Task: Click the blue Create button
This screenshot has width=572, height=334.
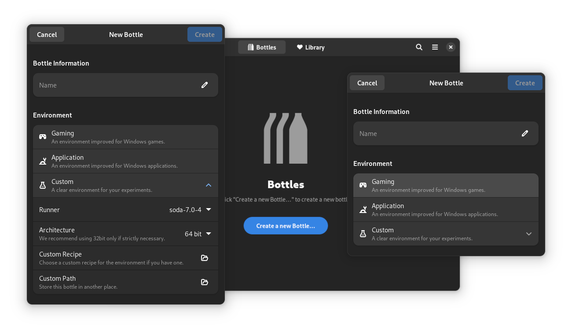Action: pos(205,34)
